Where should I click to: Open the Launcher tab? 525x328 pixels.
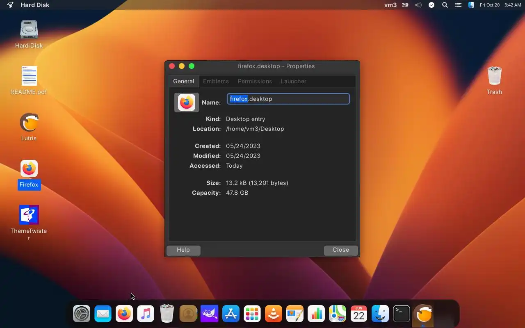(x=293, y=81)
